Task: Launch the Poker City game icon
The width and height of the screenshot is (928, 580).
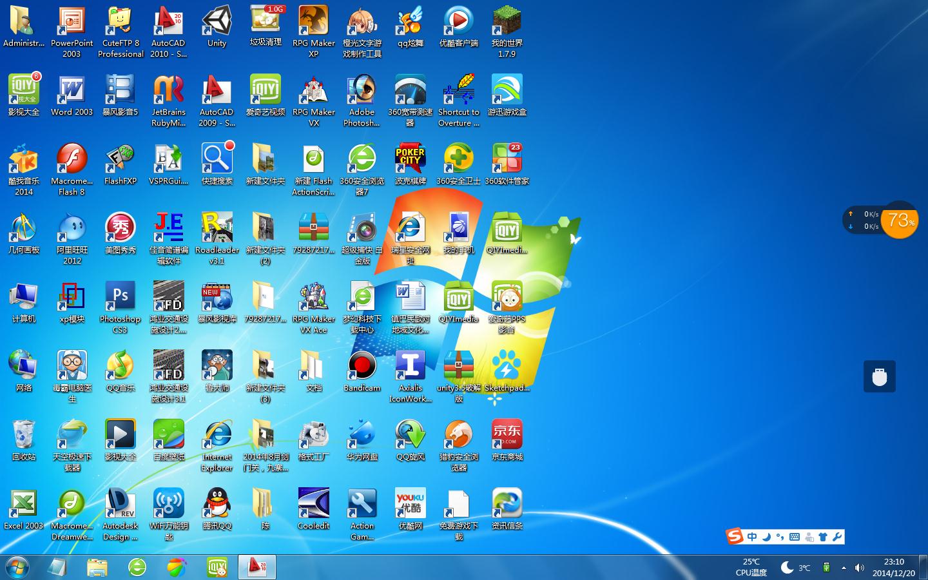Action: [411, 164]
